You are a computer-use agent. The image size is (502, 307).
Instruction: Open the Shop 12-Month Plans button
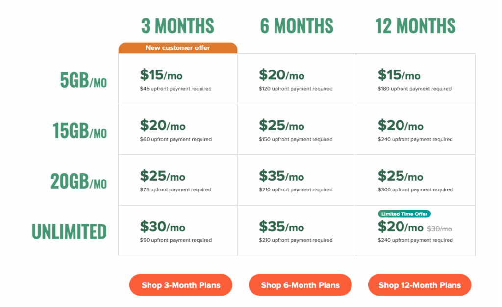[420, 285]
